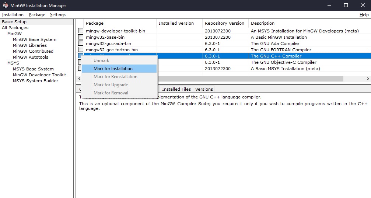371x198 pixels.
Task: Click Mark for Reinstallation entry
Action: pyautogui.click(x=119, y=76)
